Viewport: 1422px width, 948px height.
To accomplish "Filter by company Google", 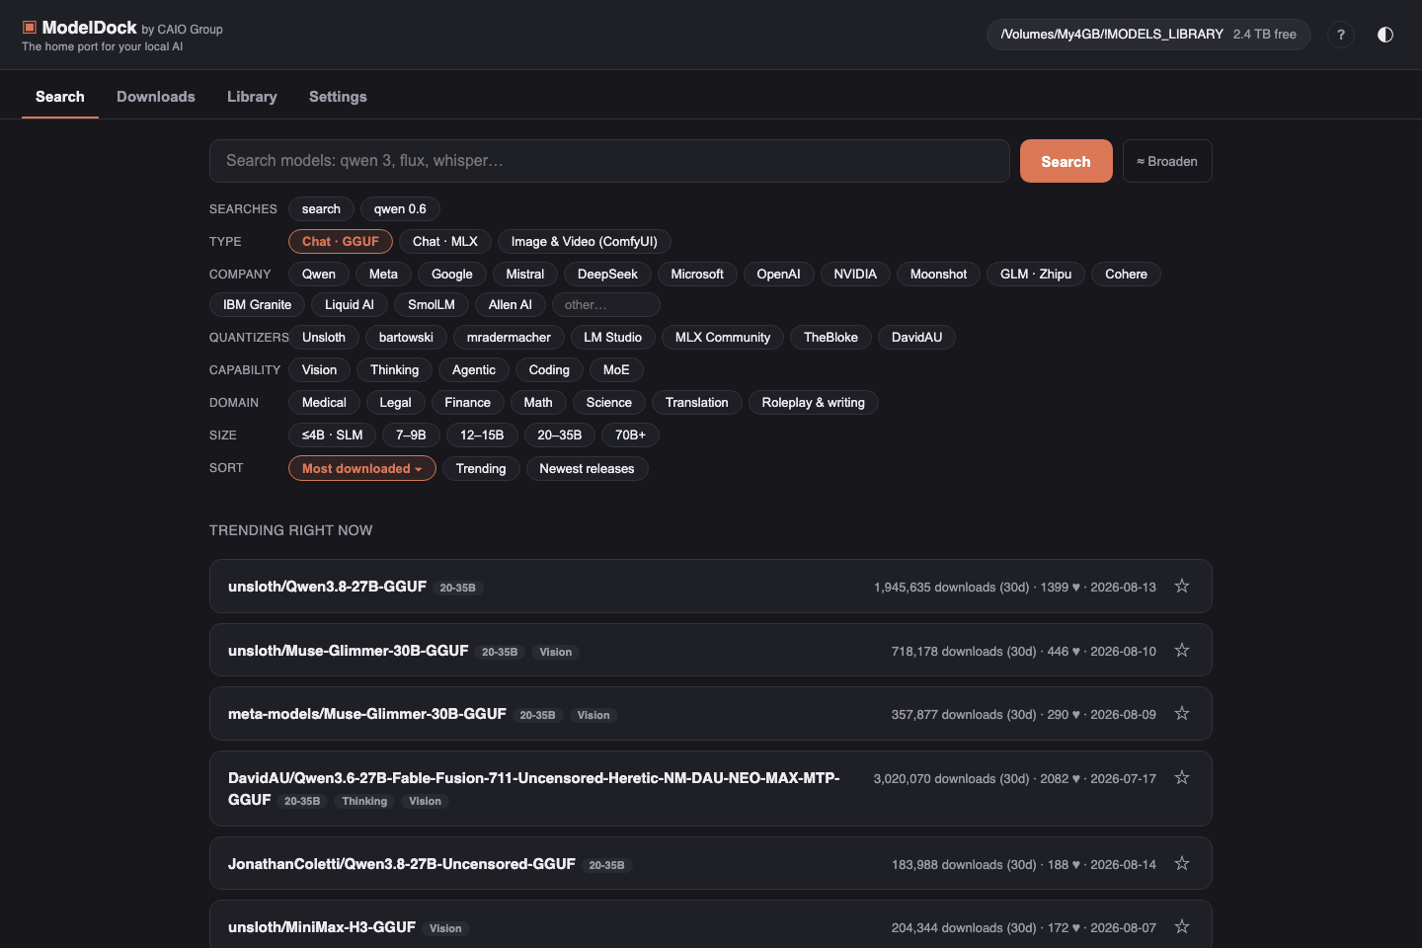I will pyautogui.click(x=452, y=275).
